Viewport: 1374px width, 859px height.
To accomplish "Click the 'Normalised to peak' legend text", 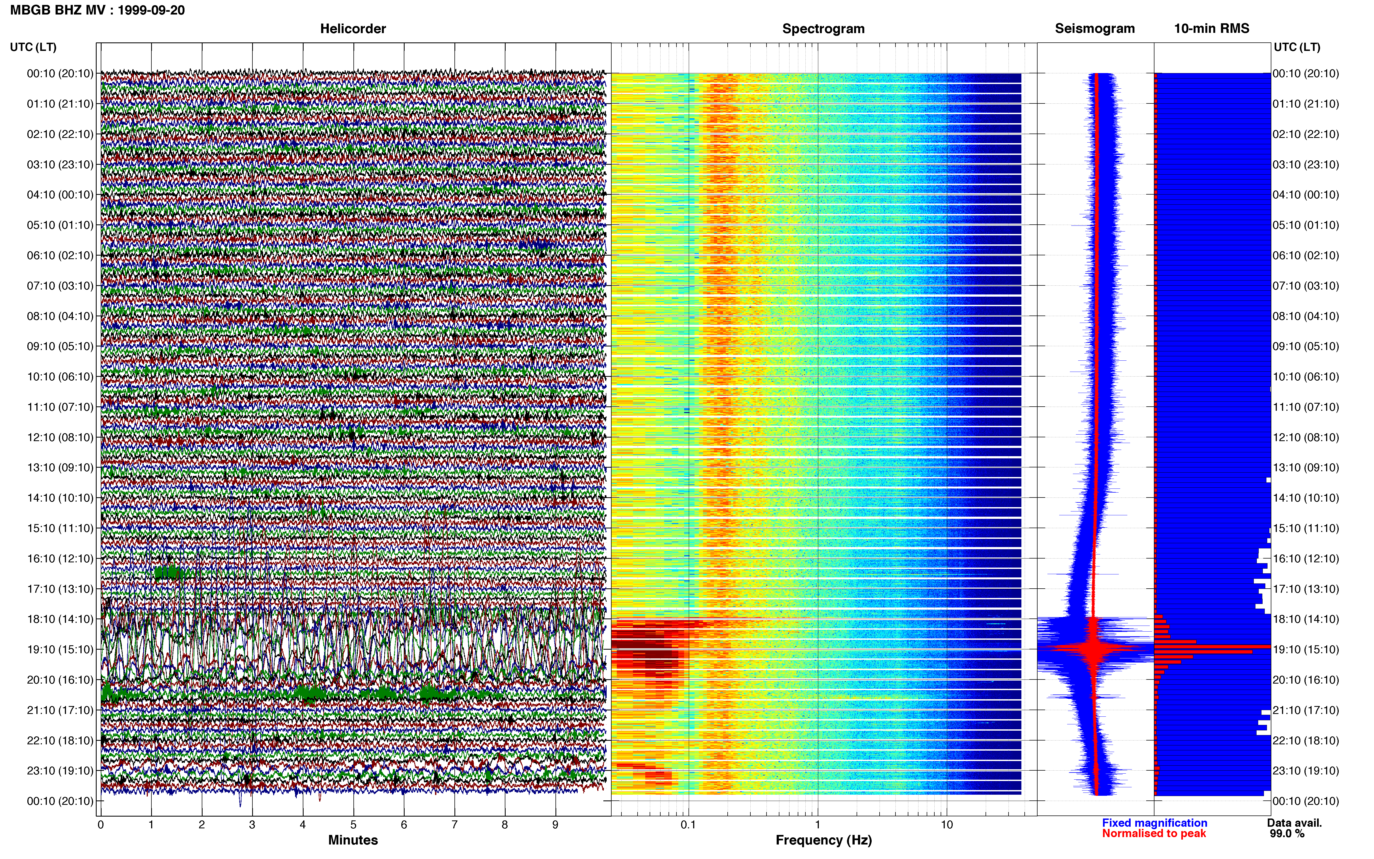I will pos(1154,834).
